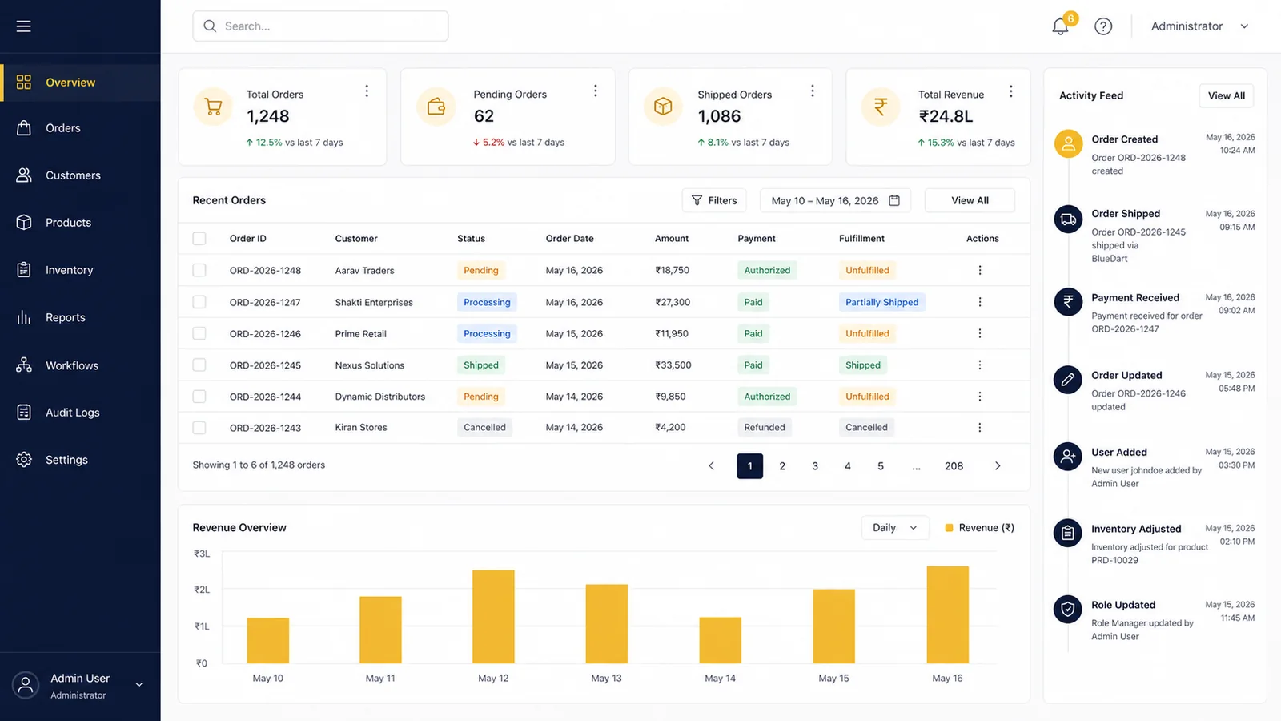Click the Total Orders cart icon
1281x721 pixels.
coord(214,107)
